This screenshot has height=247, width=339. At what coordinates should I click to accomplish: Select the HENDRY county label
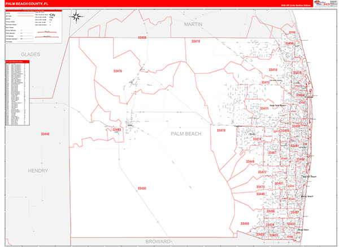pyautogui.click(x=38, y=171)
